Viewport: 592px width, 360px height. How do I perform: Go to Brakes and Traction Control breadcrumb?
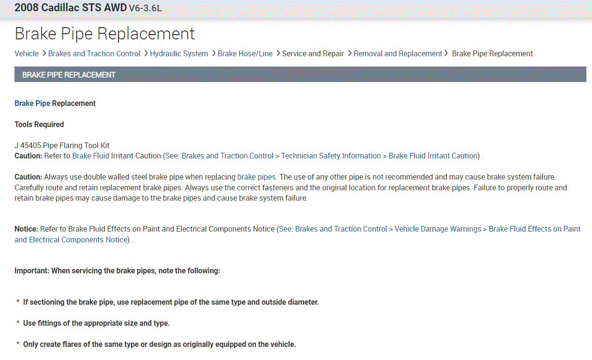pyautogui.click(x=94, y=53)
